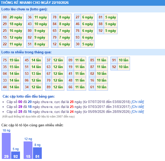Select lotto gan number 36 cell
Image resolution: width=165 pixels, height=161 pixels.
pos(30,17)
